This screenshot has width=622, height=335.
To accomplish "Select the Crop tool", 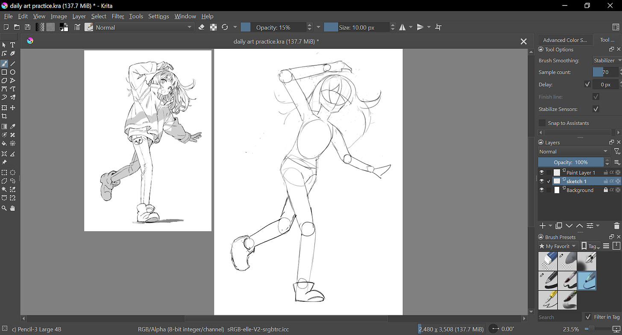I will click(x=4, y=116).
